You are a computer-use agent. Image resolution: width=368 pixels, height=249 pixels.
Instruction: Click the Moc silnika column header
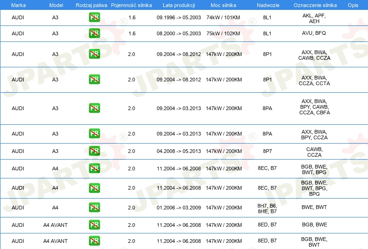tap(224, 5)
